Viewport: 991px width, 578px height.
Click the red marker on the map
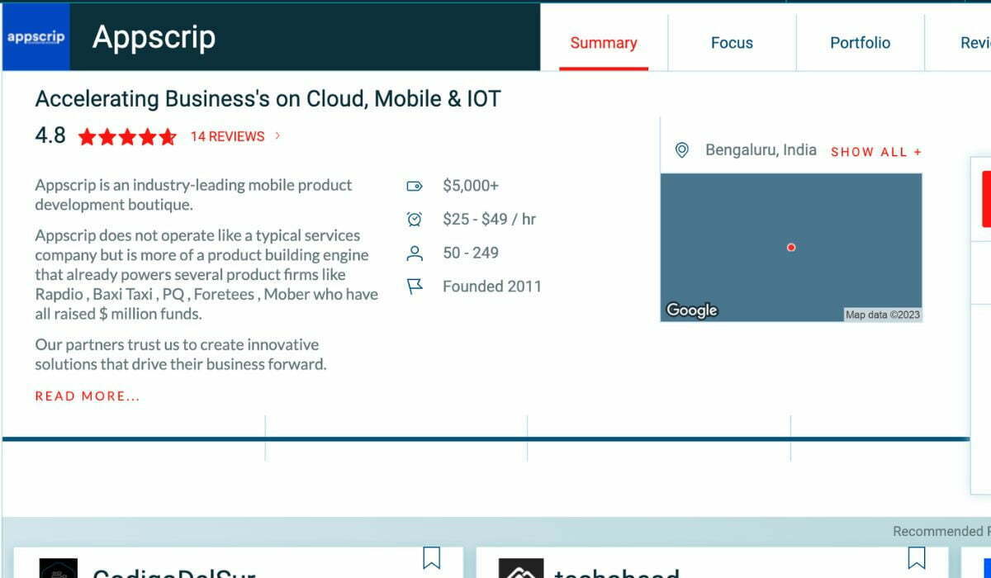[790, 247]
